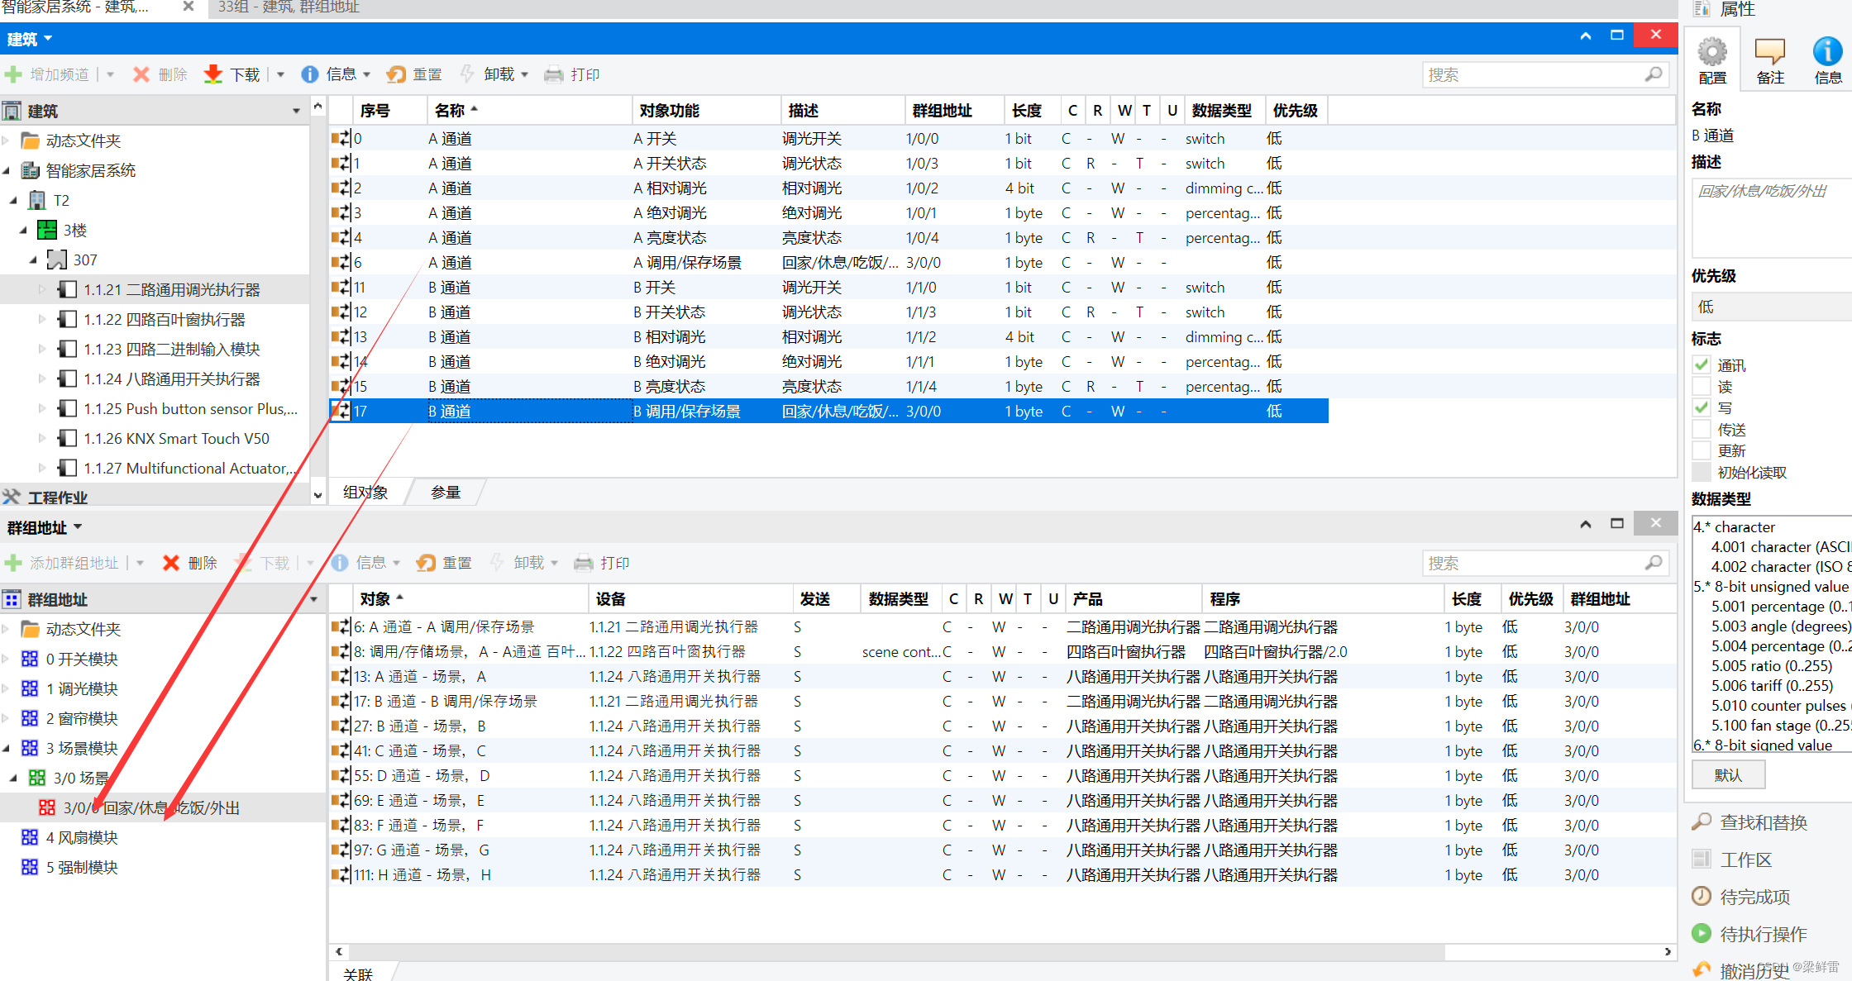Uncheck the 通讯 flag checkbox
This screenshot has width=1852, height=981.
click(1702, 364)
